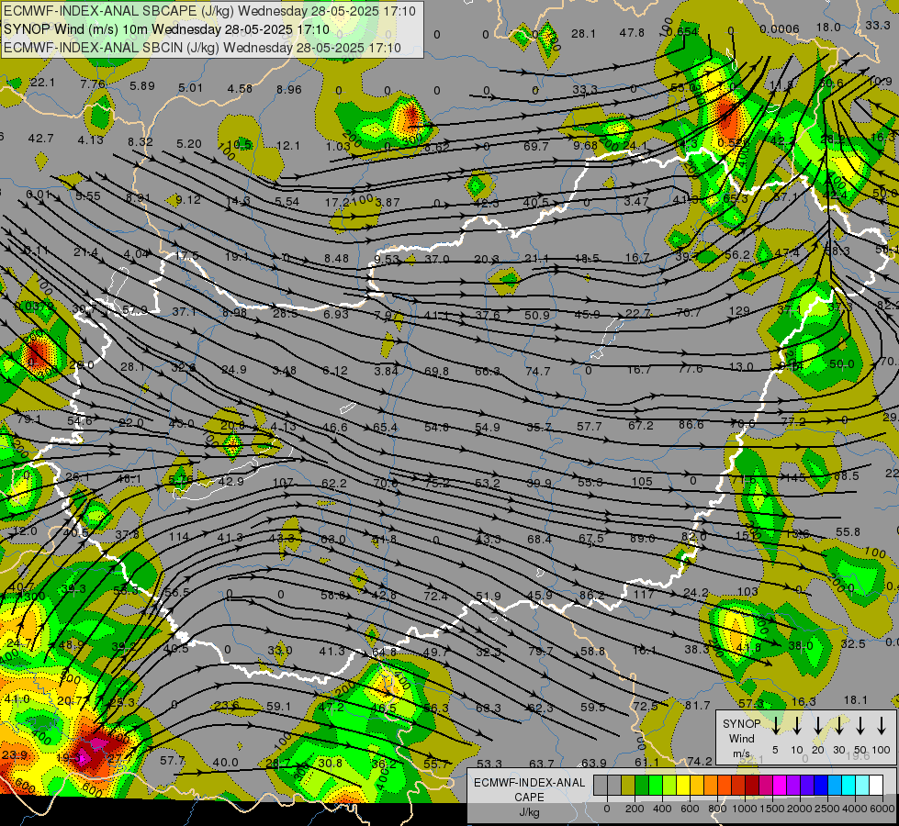Click the 2500 tick label on the colorbar
899x826 pixels.
(x=827, y=809)
